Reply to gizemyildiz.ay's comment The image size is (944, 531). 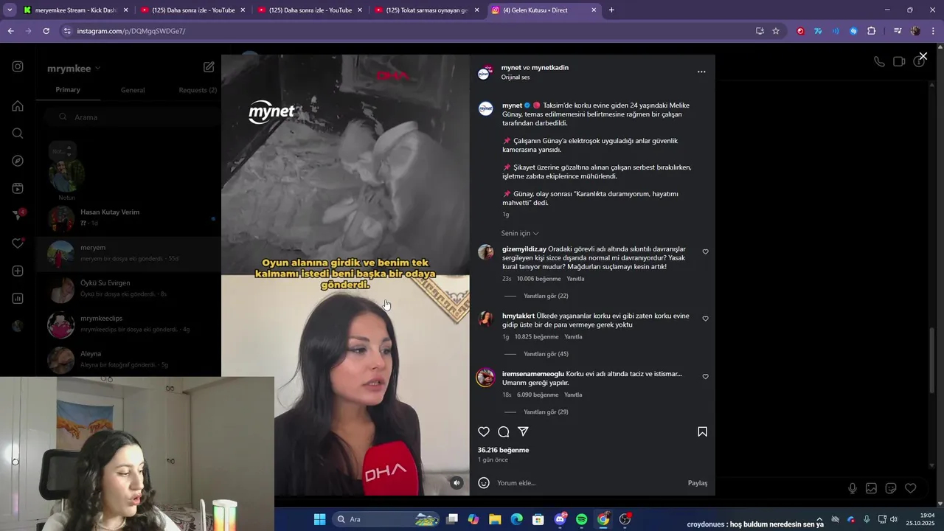tap(575, 279)
